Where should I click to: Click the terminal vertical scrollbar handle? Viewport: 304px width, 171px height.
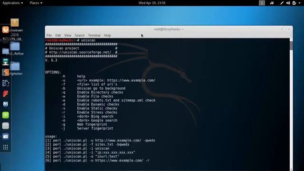pos(291,46)
